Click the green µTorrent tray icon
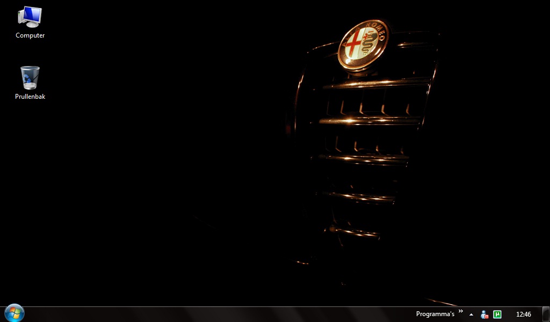This screenshot has height=322, width=550. click(x=497, y=314)
